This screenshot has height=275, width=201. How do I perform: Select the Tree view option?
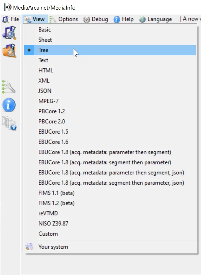click(x=110, y=50)
